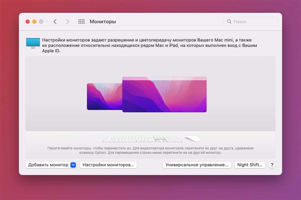
Task: Expand the blue chevron beside Добавить монитор
Action: pos(73,165)
